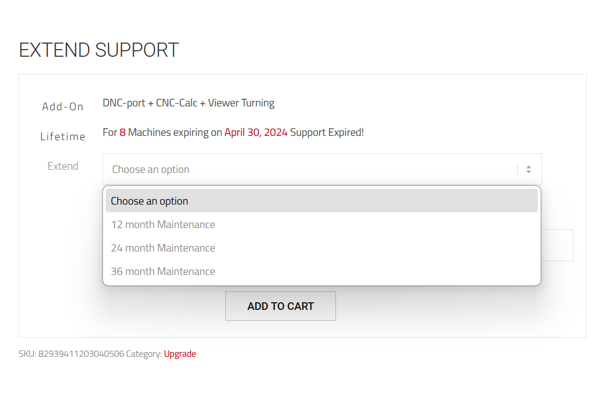This screenshot has width=612, height=401.
Task: Click the 'Machines expiring on' text
Action: 175,133
